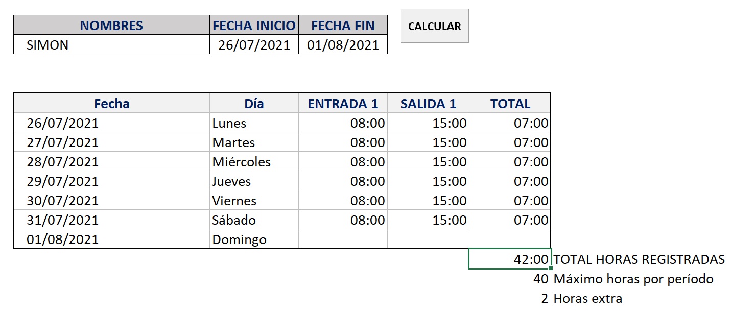This screenshot has width=732, height=314.
Task: Click the empty Domingo entrada cell
Action: 343,239
